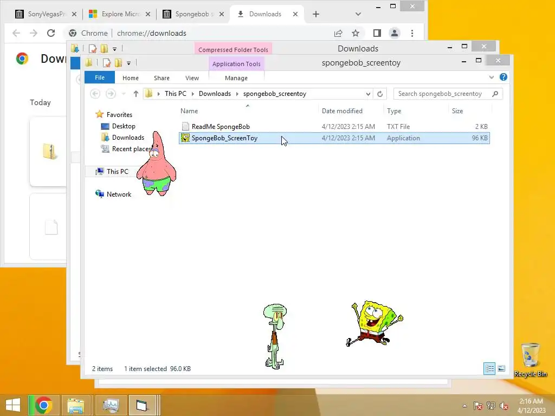Select the SpongeBob_ScreenToy application file

point(334,138)
